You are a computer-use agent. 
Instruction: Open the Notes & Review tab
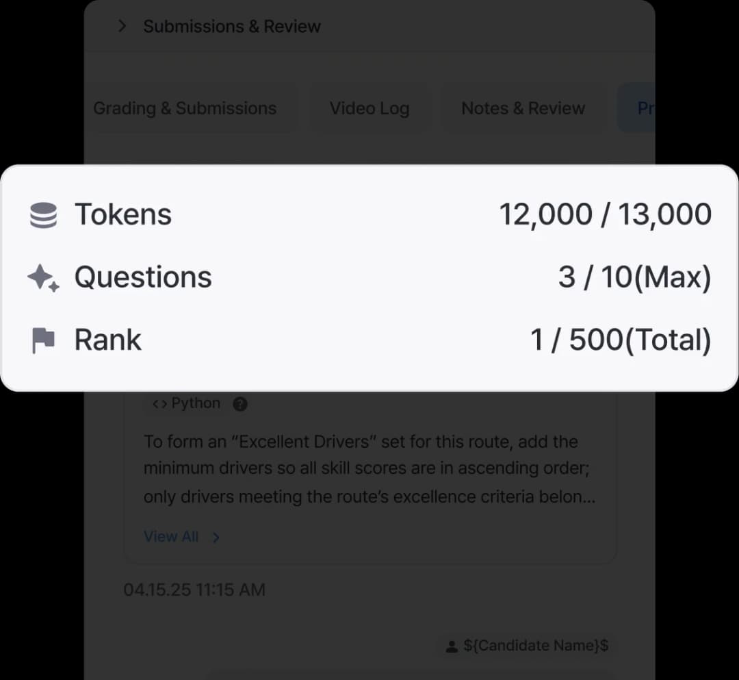pos(523,108)
